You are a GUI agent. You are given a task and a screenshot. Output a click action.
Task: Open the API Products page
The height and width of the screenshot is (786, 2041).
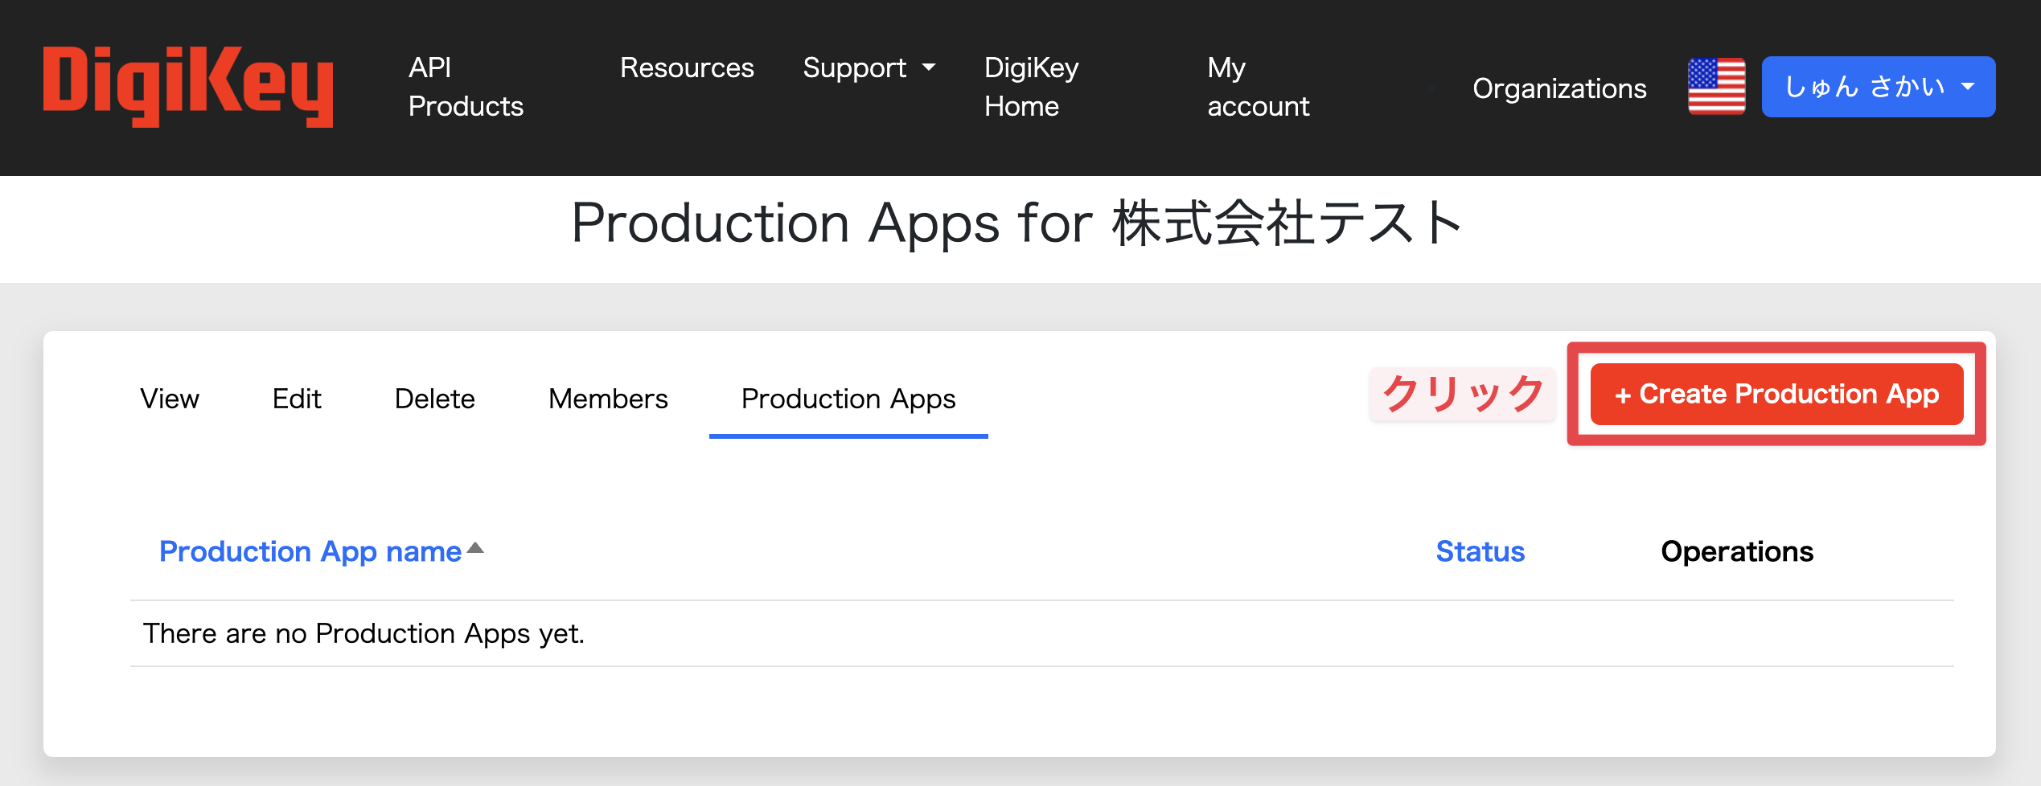(x=466, y=87)
